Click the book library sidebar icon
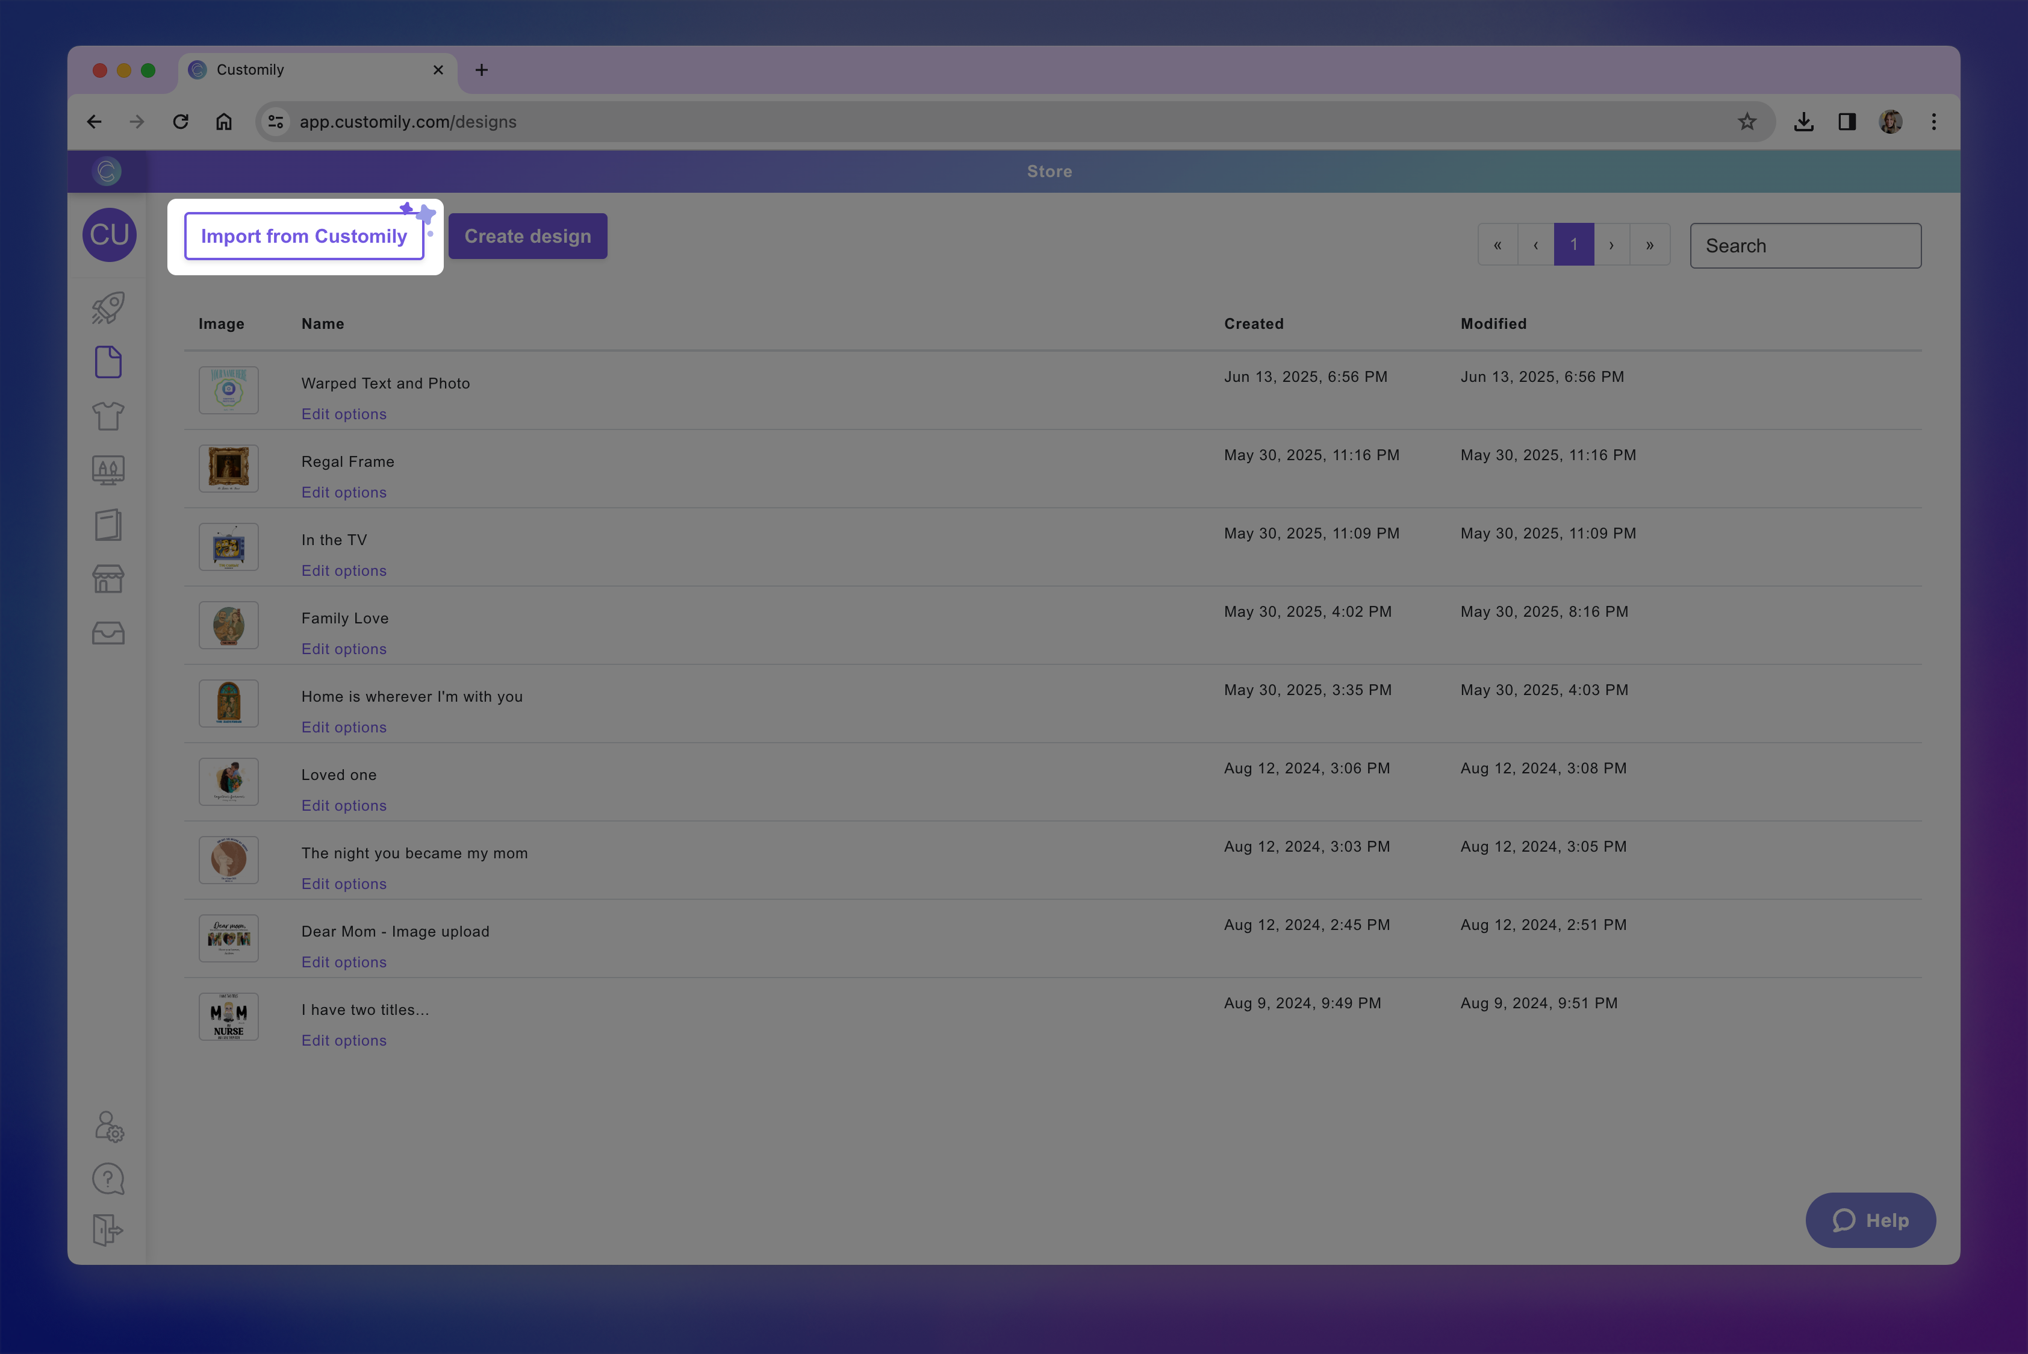Screen dimensions: 2028x1354 click(108, 524)
